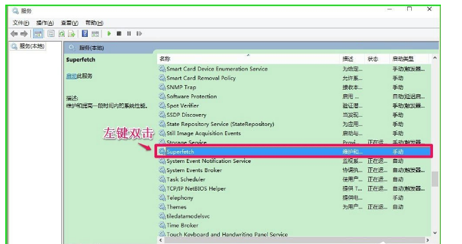Select 服务(本地) in the left tree

(32, 46)
